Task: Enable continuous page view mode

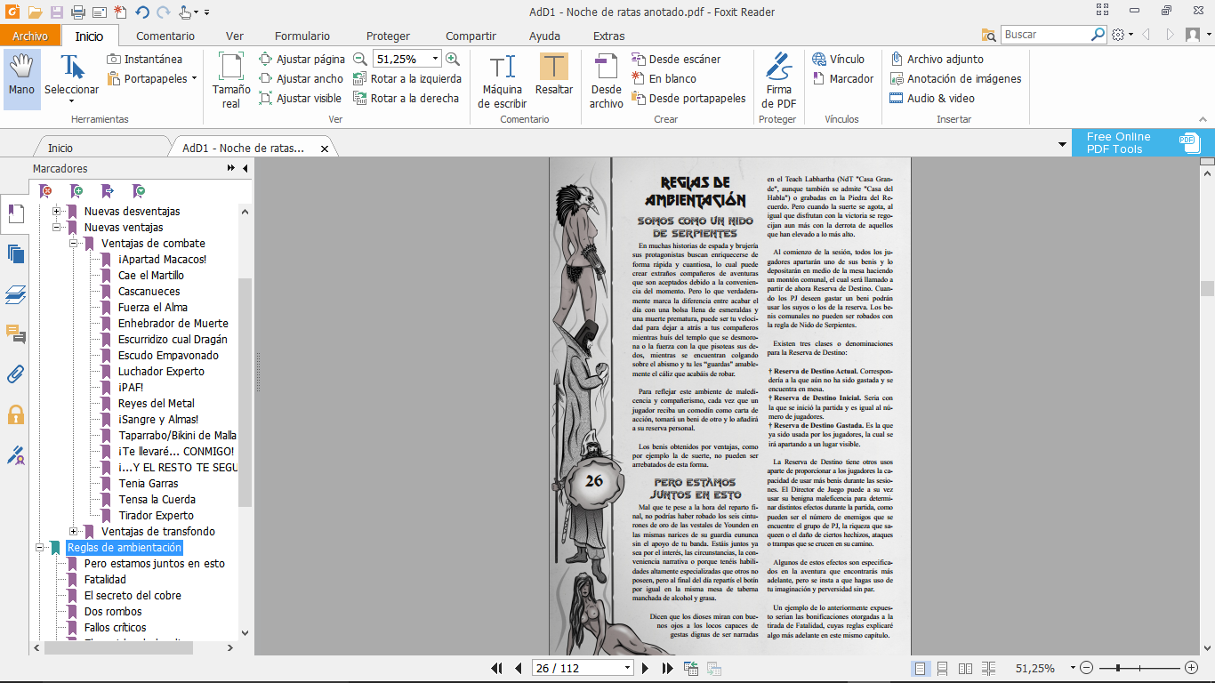Action: 943,668
